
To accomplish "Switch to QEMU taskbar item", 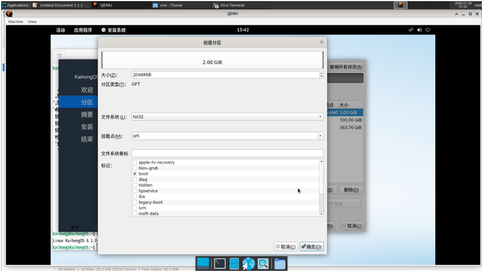I will (x=122, y=5).
